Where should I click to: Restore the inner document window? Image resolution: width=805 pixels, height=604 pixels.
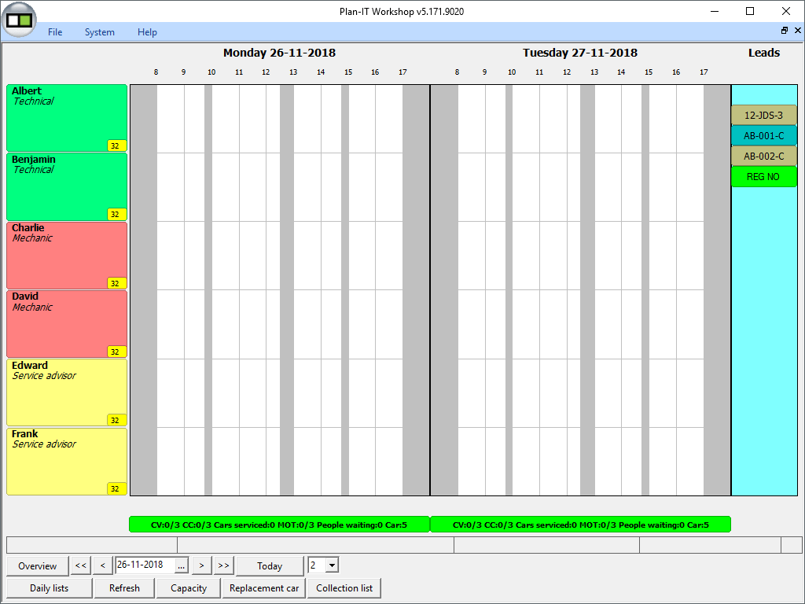click(784, 31)
